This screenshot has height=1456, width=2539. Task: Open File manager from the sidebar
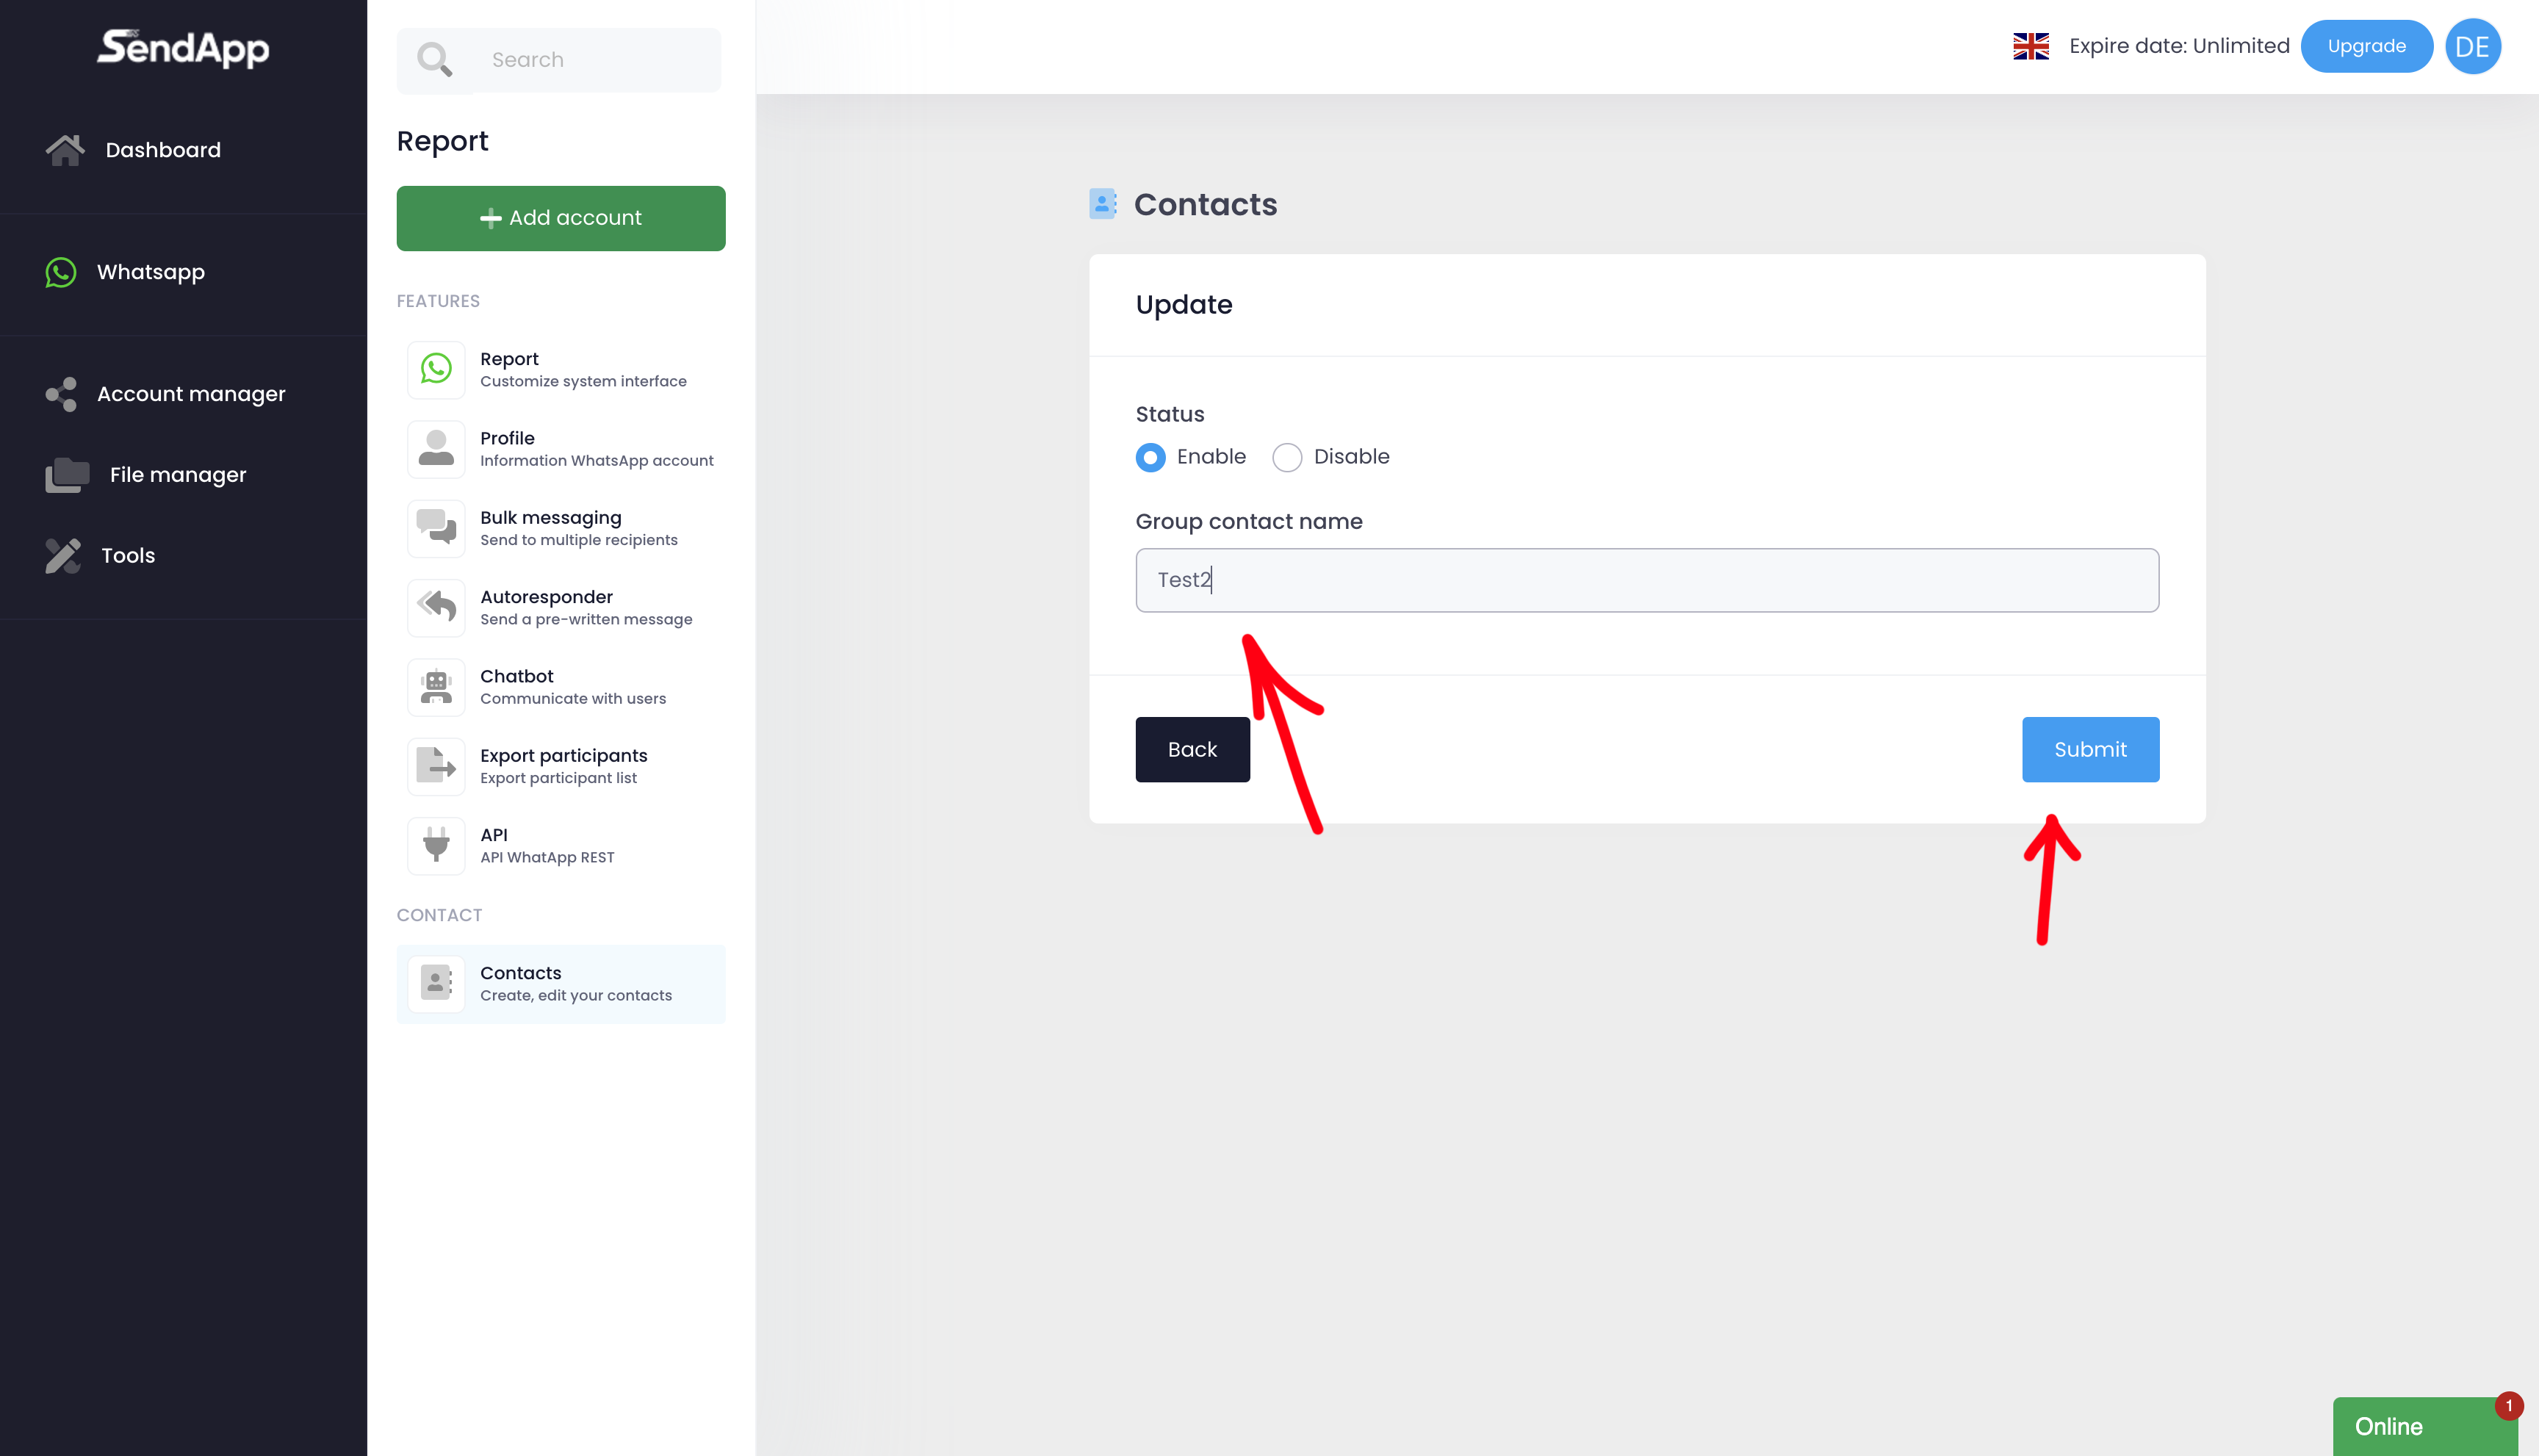(177, 475)
